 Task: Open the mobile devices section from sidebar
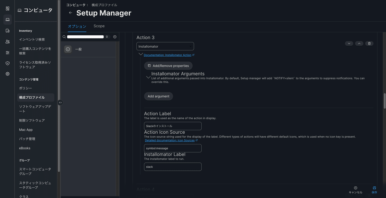point(7,31)
